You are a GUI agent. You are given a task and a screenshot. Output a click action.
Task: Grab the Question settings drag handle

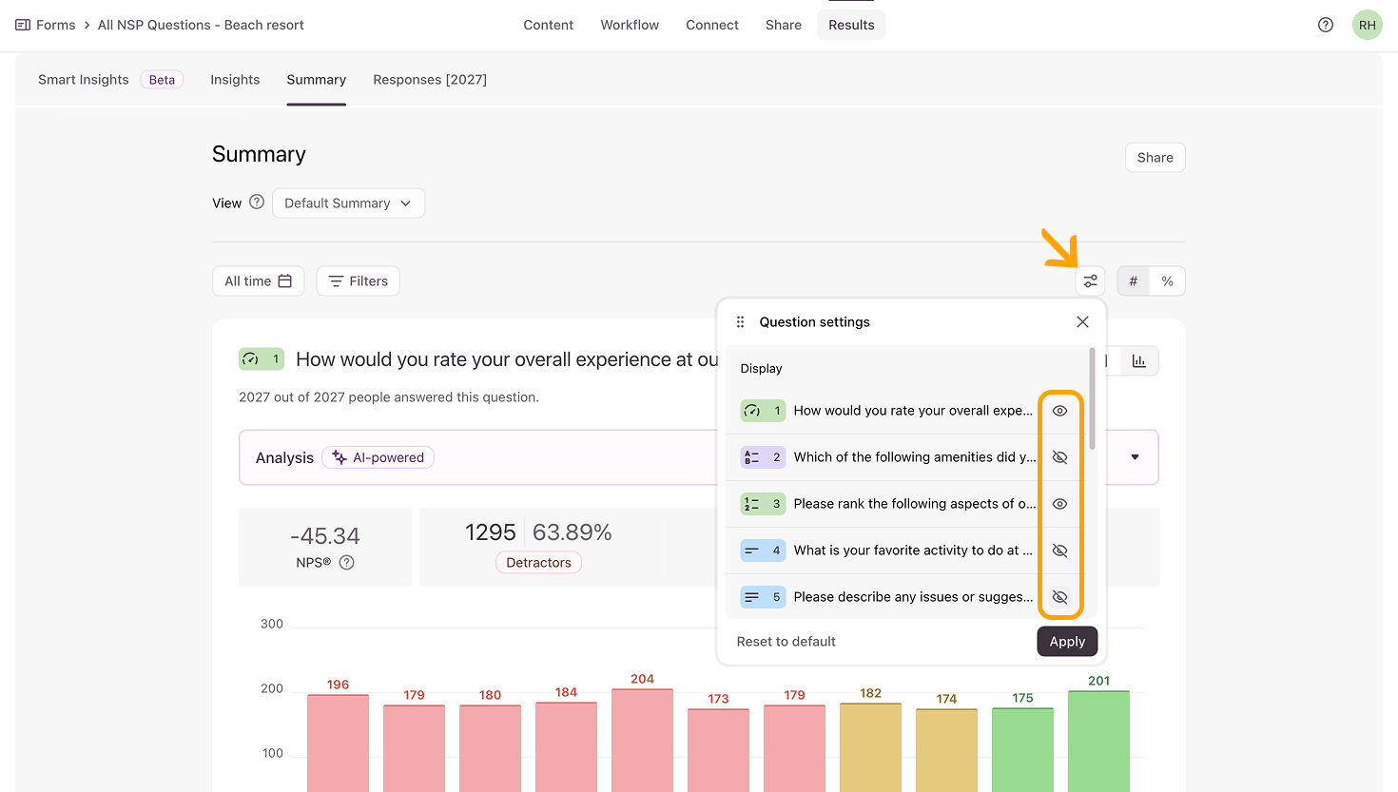point(740,322)
